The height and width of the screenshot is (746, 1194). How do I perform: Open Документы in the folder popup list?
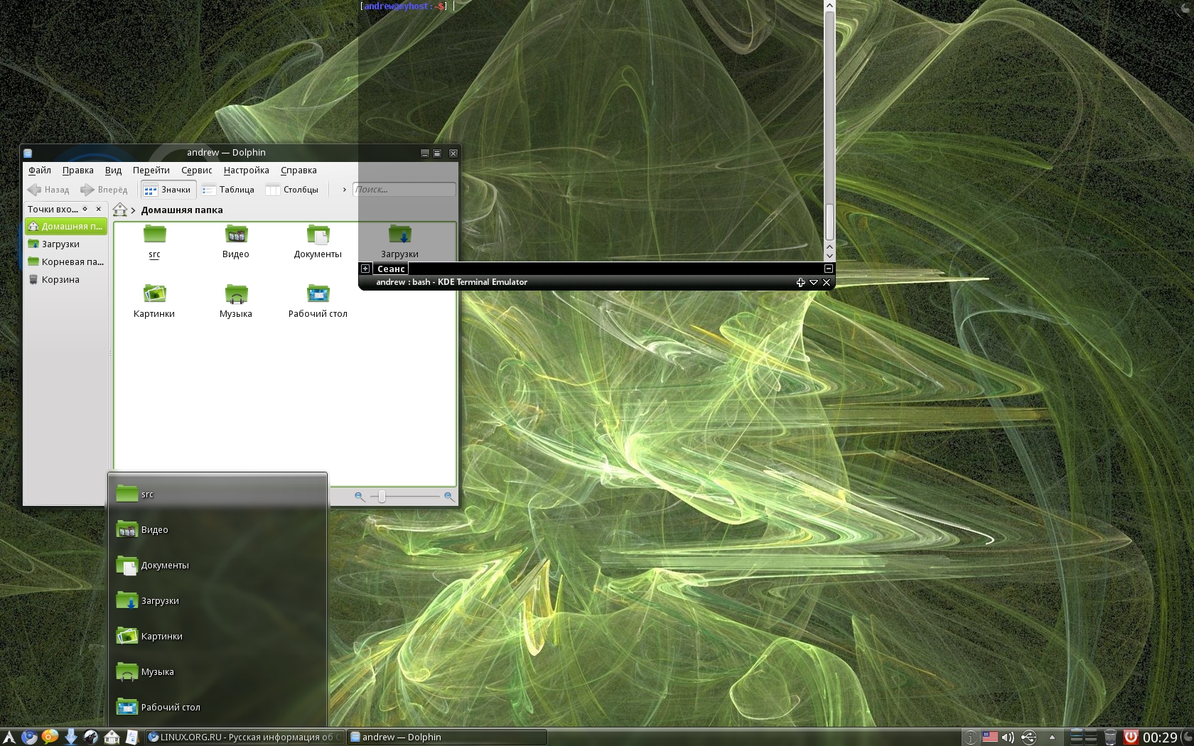pyautogui.click(x=217, y=565)
